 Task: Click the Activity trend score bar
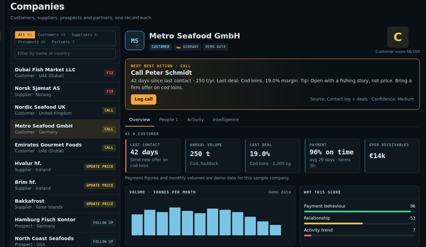pyautogui.click(x=359, y=235)
